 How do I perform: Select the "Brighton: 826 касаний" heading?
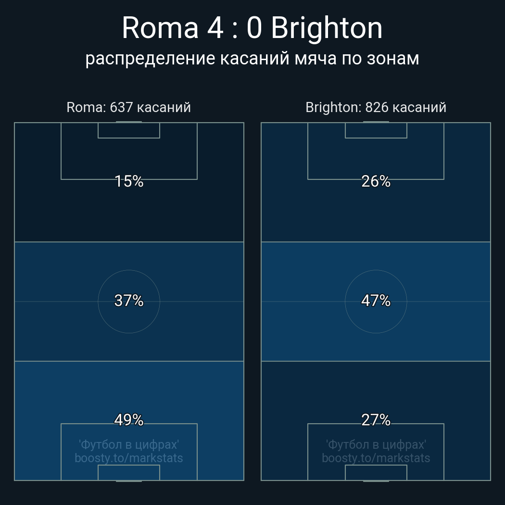[x=376, y=107]
